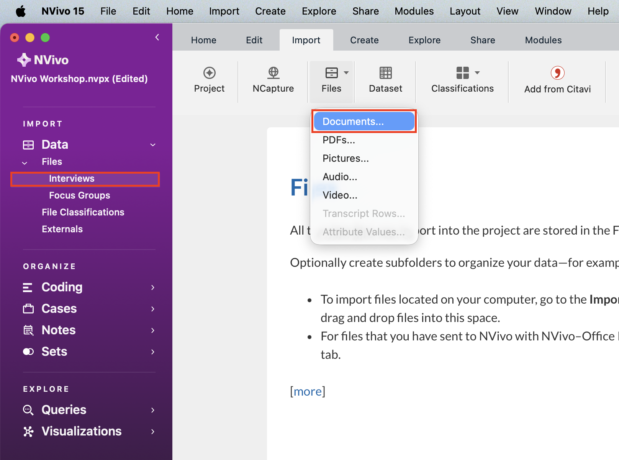Screen dimensions: 619x460
Task: Choose Video... from the Files menu
Action: [364, 195]
